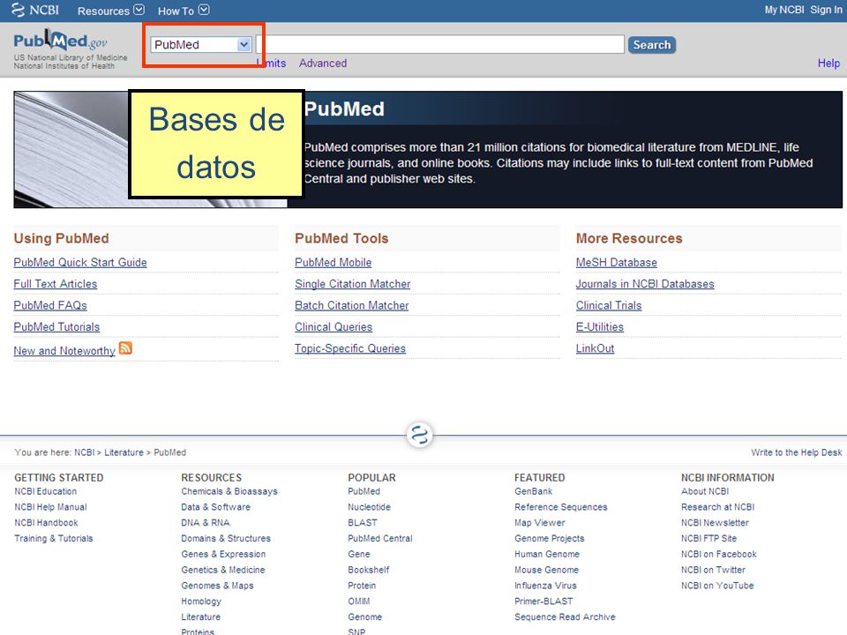Open New and Noteworthy link

[64, 351]
